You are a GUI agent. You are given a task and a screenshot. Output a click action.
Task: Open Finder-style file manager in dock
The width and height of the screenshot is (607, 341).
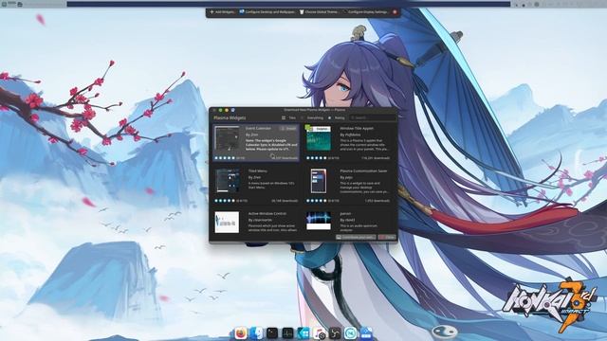pos(256,332)
